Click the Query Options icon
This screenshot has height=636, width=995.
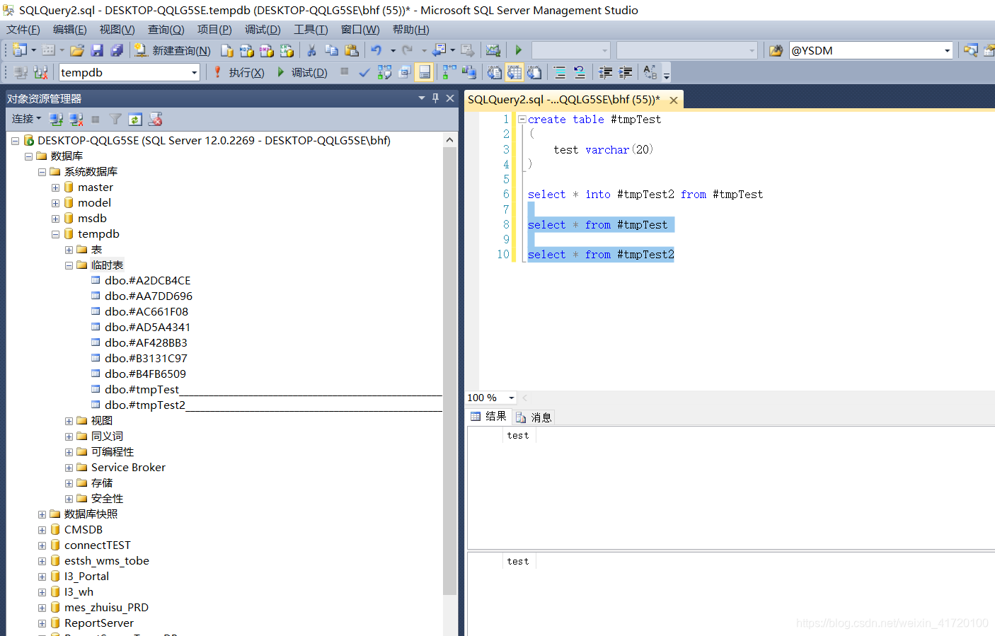(405, 72)
